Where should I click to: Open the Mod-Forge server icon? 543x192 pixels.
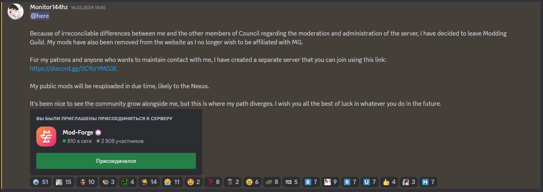[x=46, y=137]
